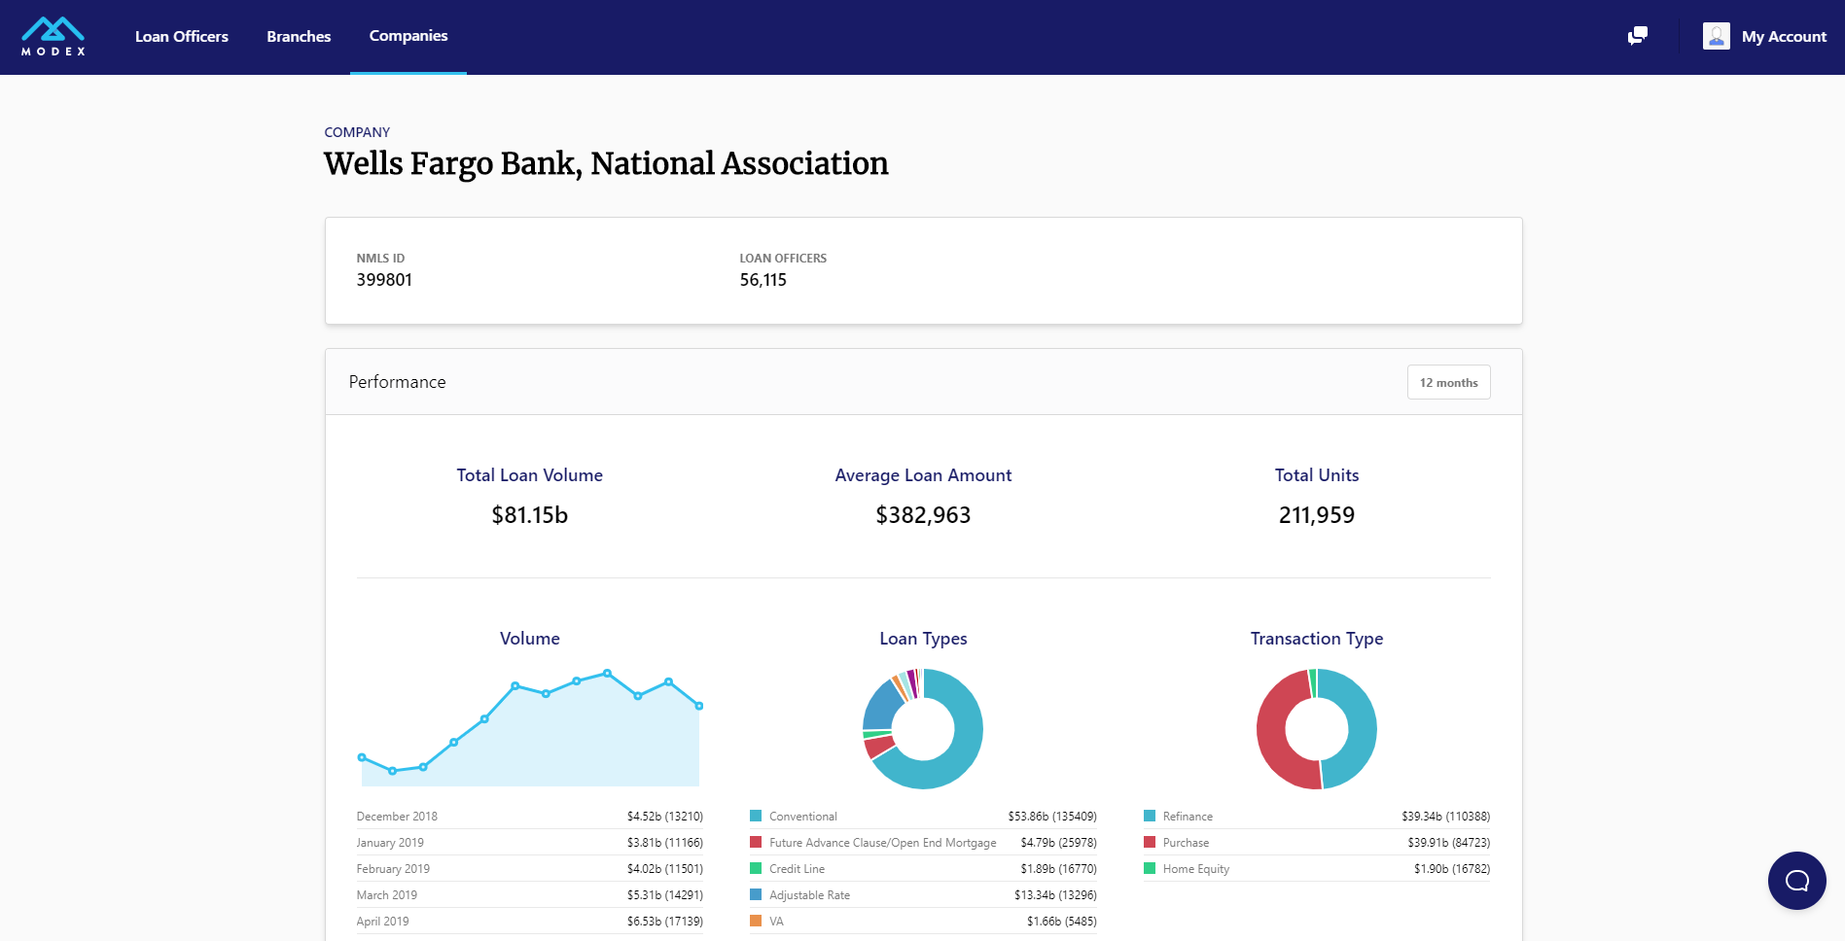Click the Home Equity legend marker
The width and height of the screenshot is (1845, 941).
coord(1152,868)
